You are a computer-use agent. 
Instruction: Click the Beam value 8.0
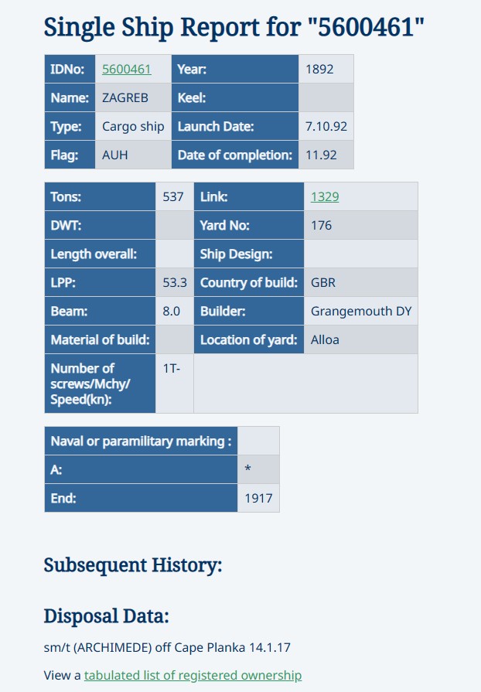coord(172,312)
